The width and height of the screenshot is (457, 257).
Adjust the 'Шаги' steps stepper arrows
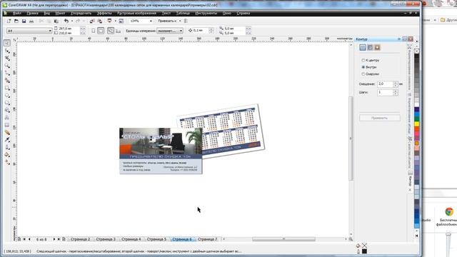pos(396,92)
